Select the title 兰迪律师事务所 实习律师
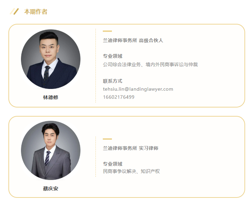Screen dimensions: 249x201 tap(130, 148)
